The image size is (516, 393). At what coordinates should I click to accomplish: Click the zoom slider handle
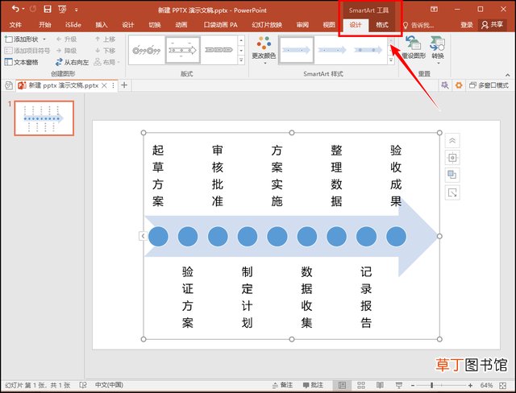[432, 386]
